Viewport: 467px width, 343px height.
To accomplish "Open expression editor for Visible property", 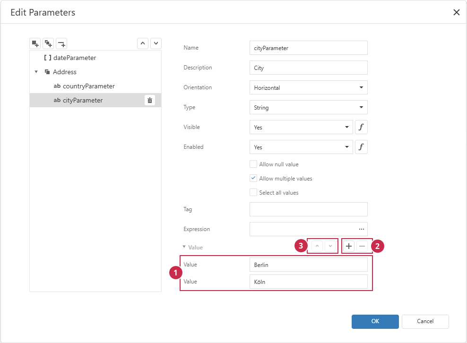I will point(361,127).
